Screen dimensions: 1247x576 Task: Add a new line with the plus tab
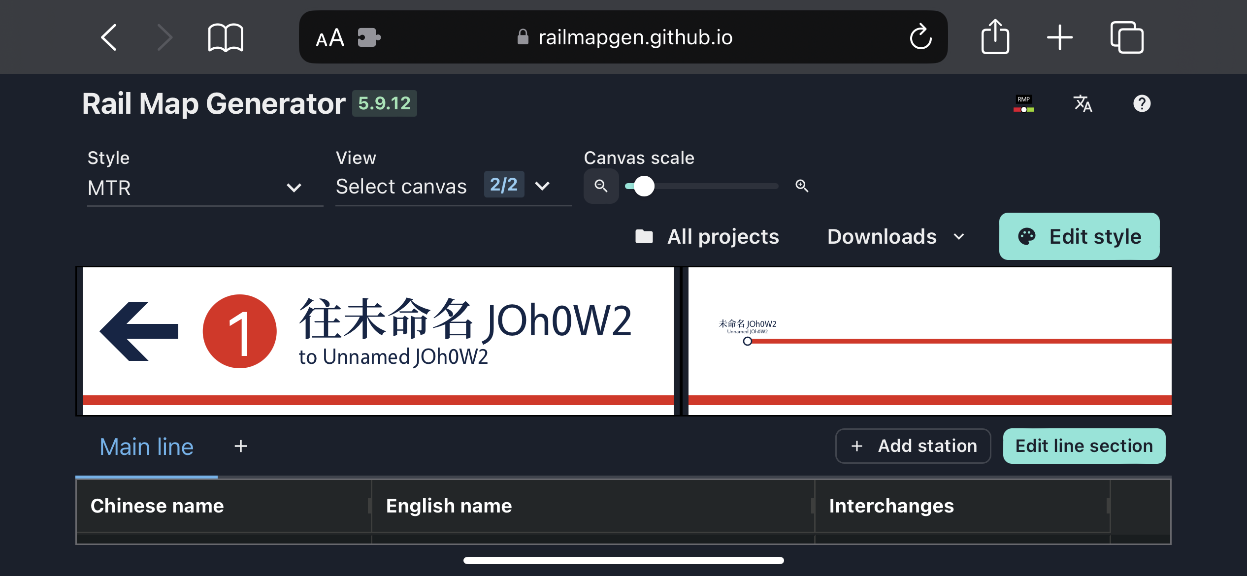[240, 446]
